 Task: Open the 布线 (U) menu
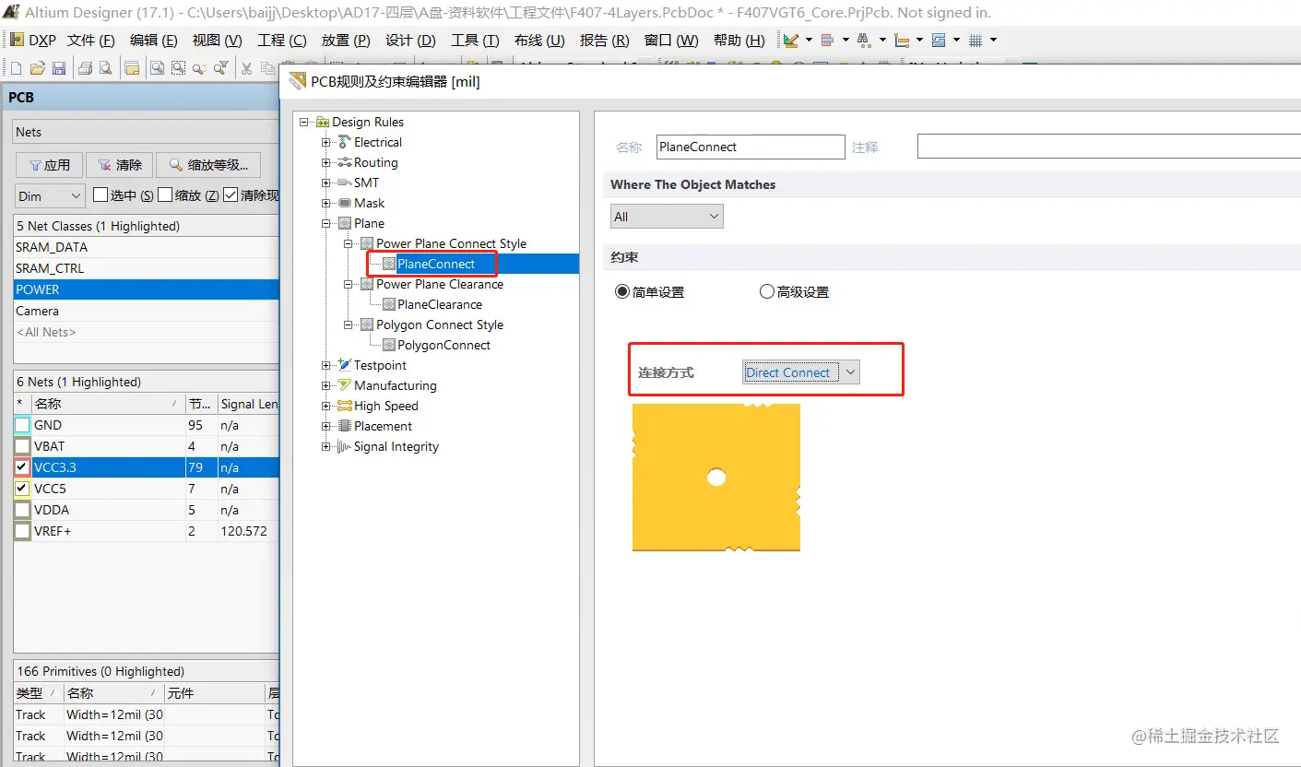pos(539,41)
